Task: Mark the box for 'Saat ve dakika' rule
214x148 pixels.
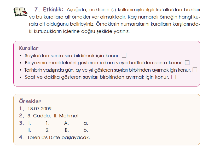Action: pos(173,77)
